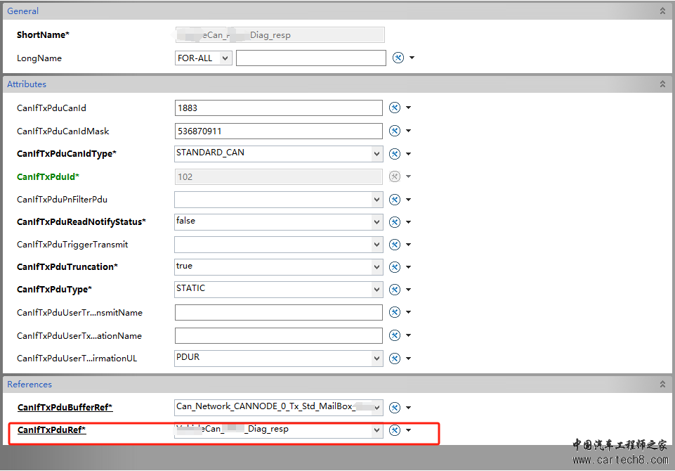Open menu arrow for CanIfTxPduType
675x471 pixels.
coord(409,290)
